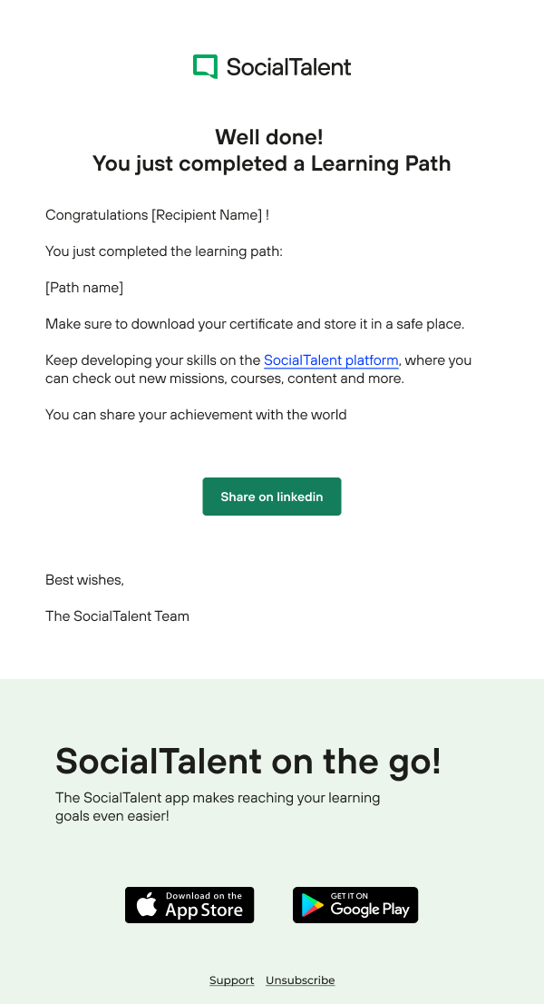Click the "share your achievement with the world" text
The height and width of the screenshot is (1004, 544).
[196, 415]
